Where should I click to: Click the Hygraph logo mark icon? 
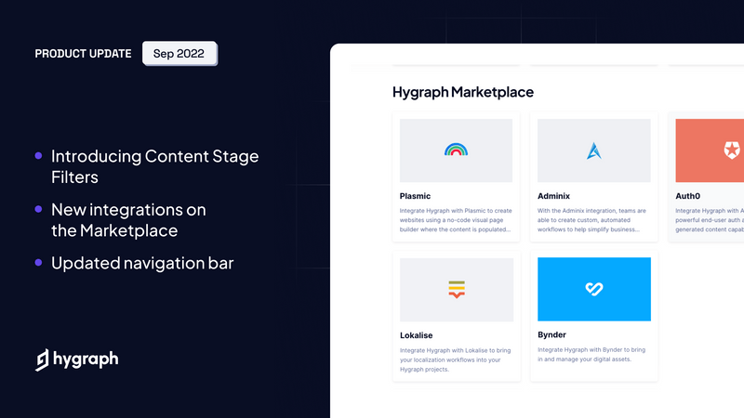point(43,359)
